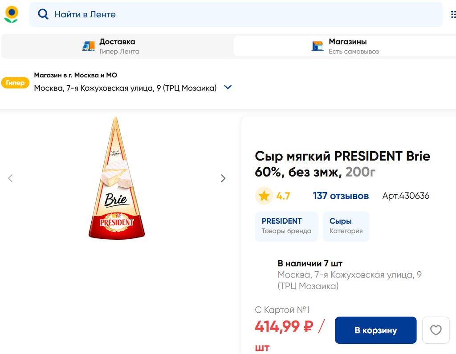
Task: Show next product image
Action: (x=223, y=178)
